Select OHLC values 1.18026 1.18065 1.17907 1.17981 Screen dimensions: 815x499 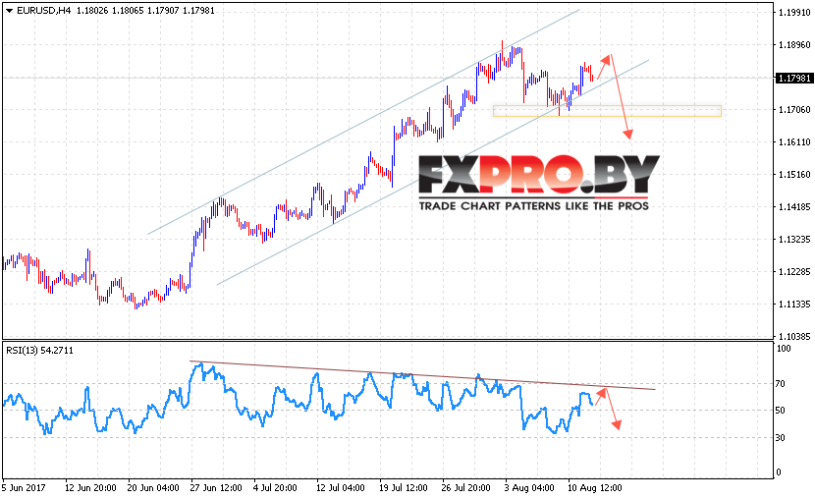[x=145, y=11]
